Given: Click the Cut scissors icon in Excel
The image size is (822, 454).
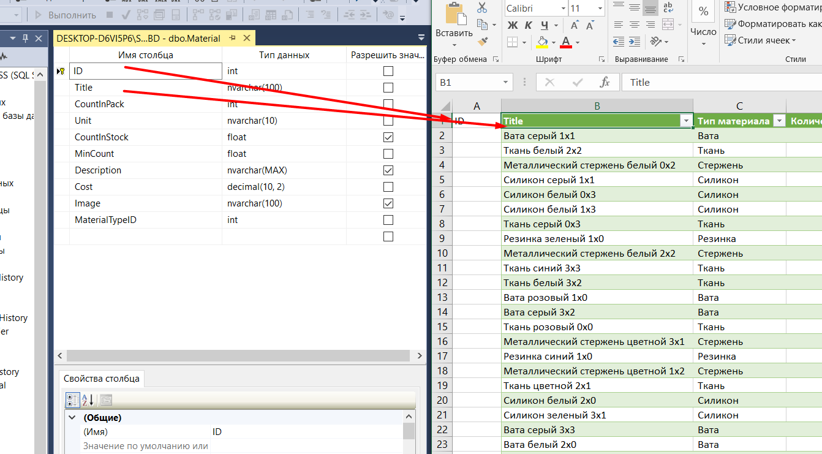Looking at the screenshot, I should click(x=482, y=8).
